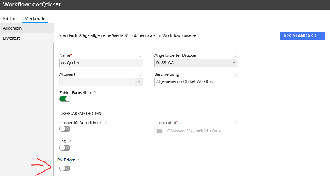Click the Beschreibung text field
This screenshot has width=330, height=176.
(x=196, y=82)
